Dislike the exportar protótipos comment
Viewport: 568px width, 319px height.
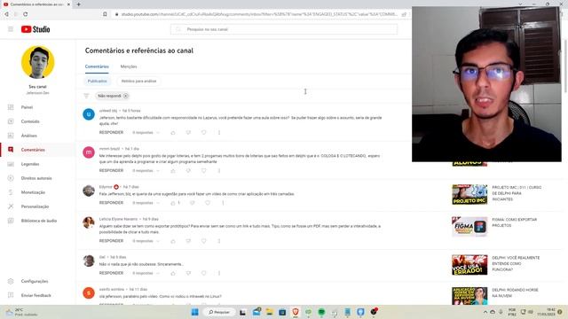point(188,241)
